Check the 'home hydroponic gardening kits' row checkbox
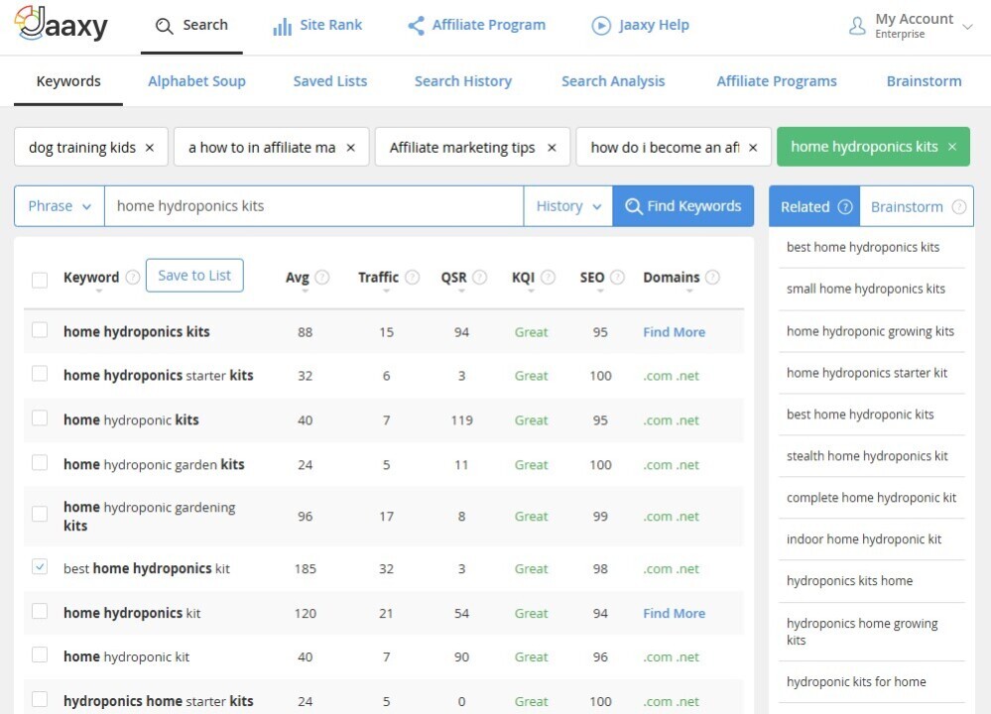The width and height of the screenshot is (991, 714). 40,514
